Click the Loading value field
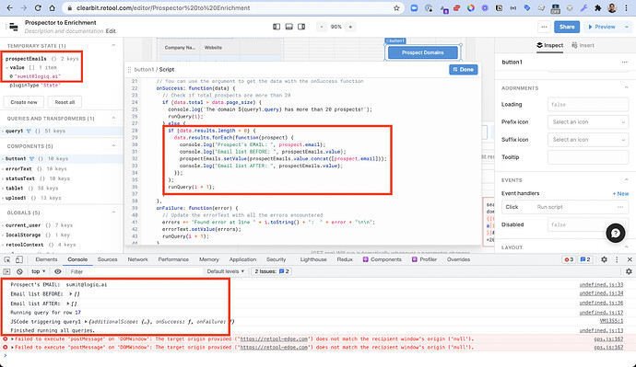This screenshot has width=636, height=367. tap(588, 104)
